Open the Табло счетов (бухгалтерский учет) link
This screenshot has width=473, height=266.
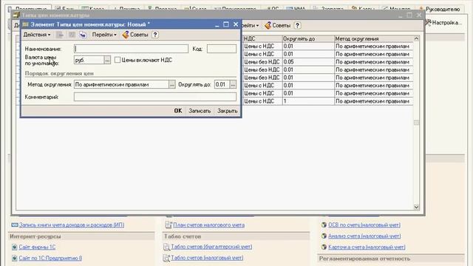[x=211, y=247]
